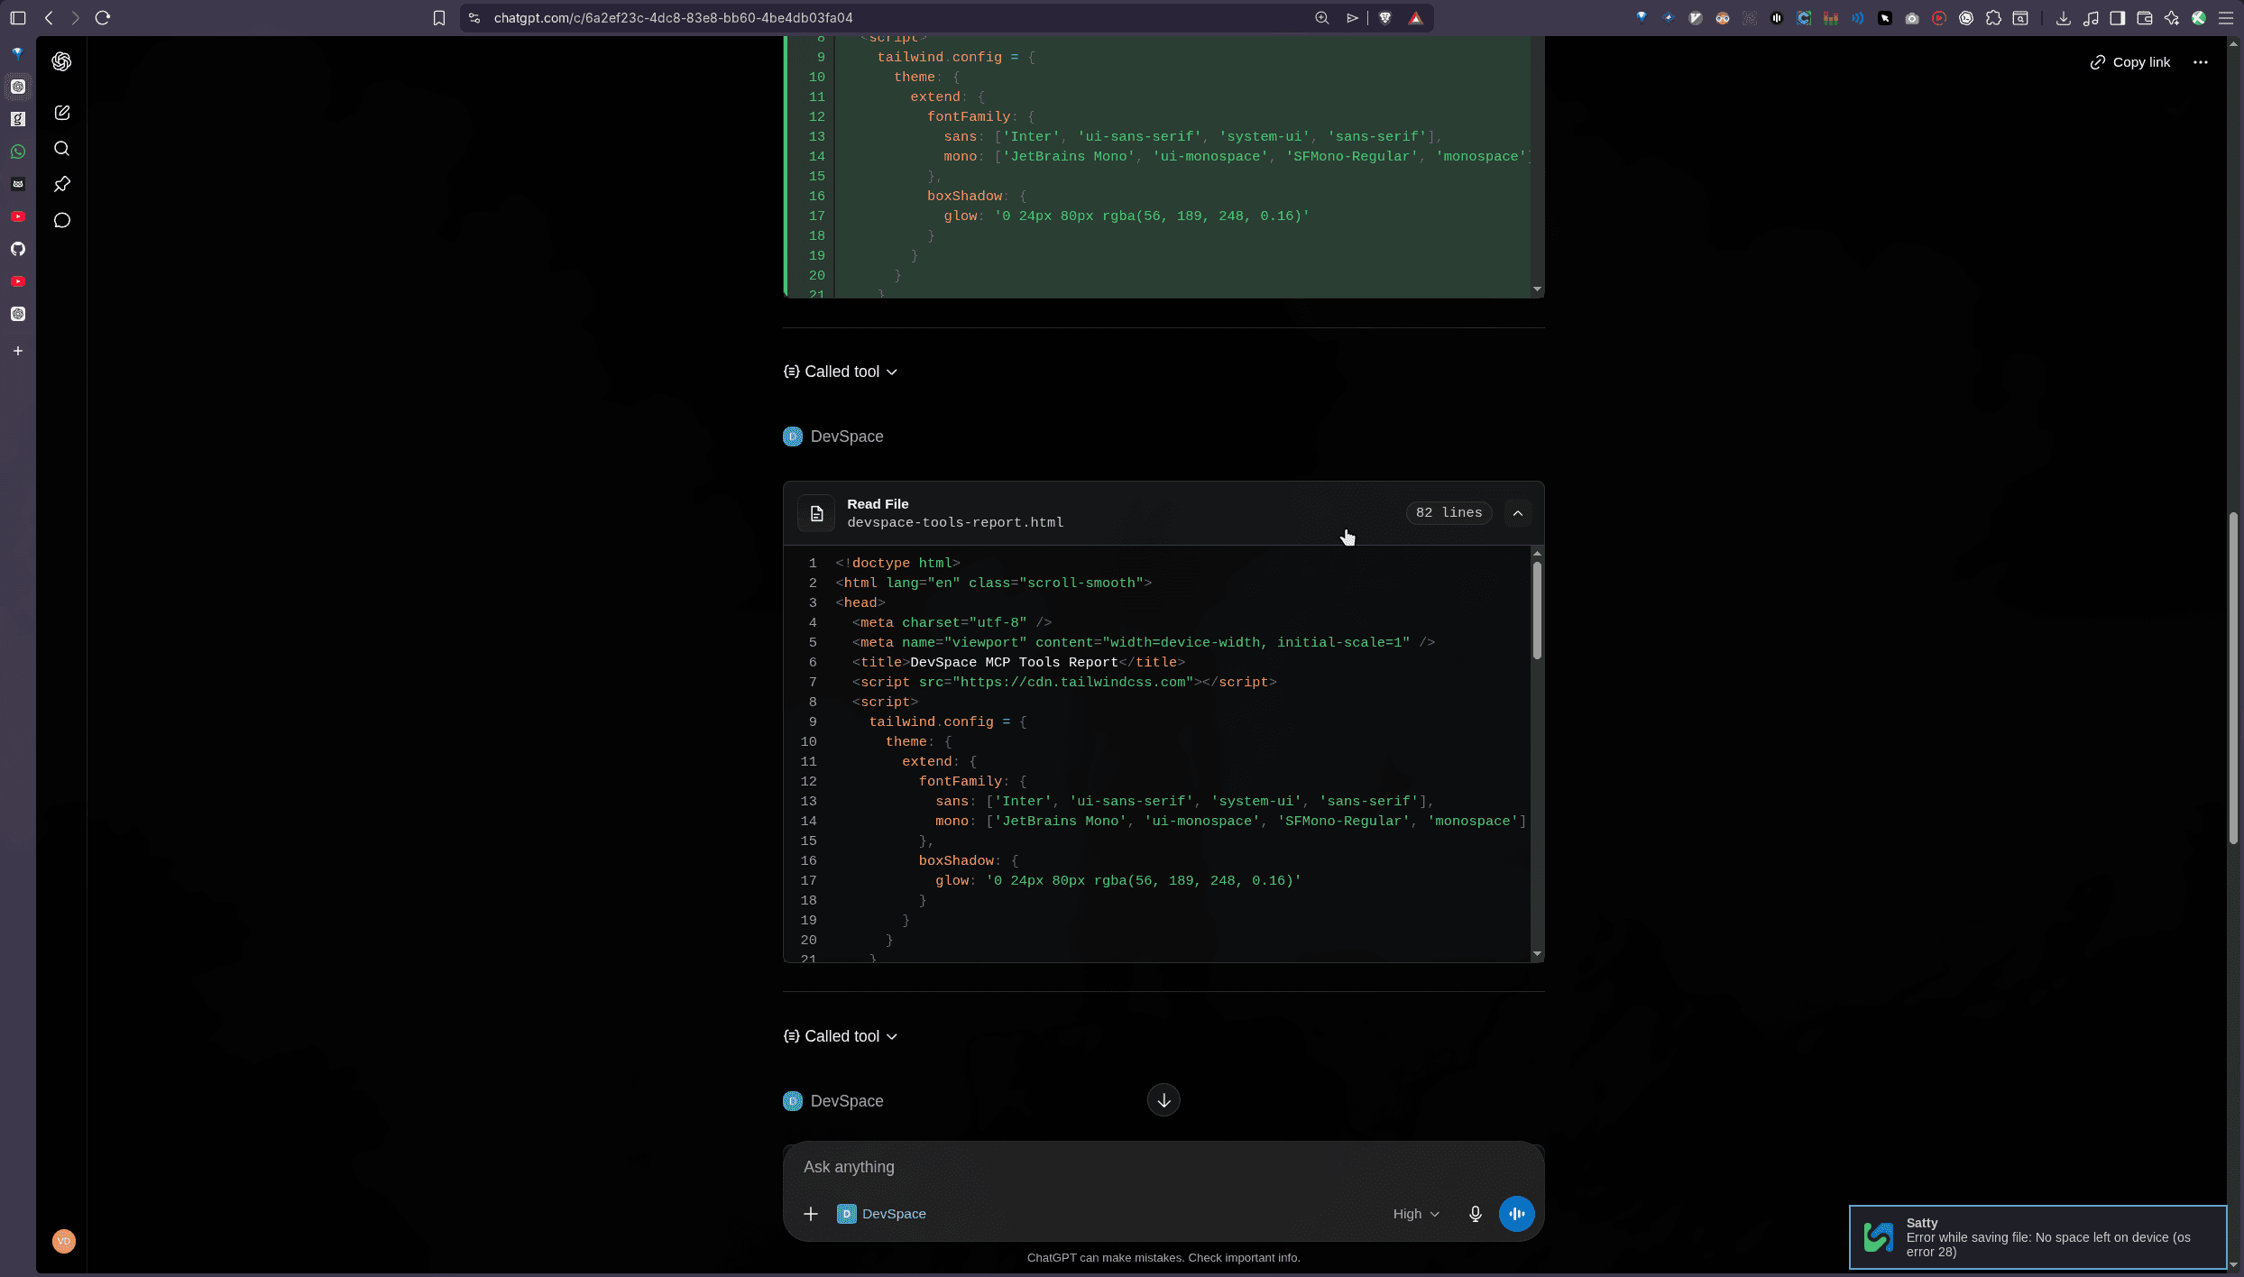Reload the current page
Viewport: 2244px width, 1277px height.
[x=103, y=17]
